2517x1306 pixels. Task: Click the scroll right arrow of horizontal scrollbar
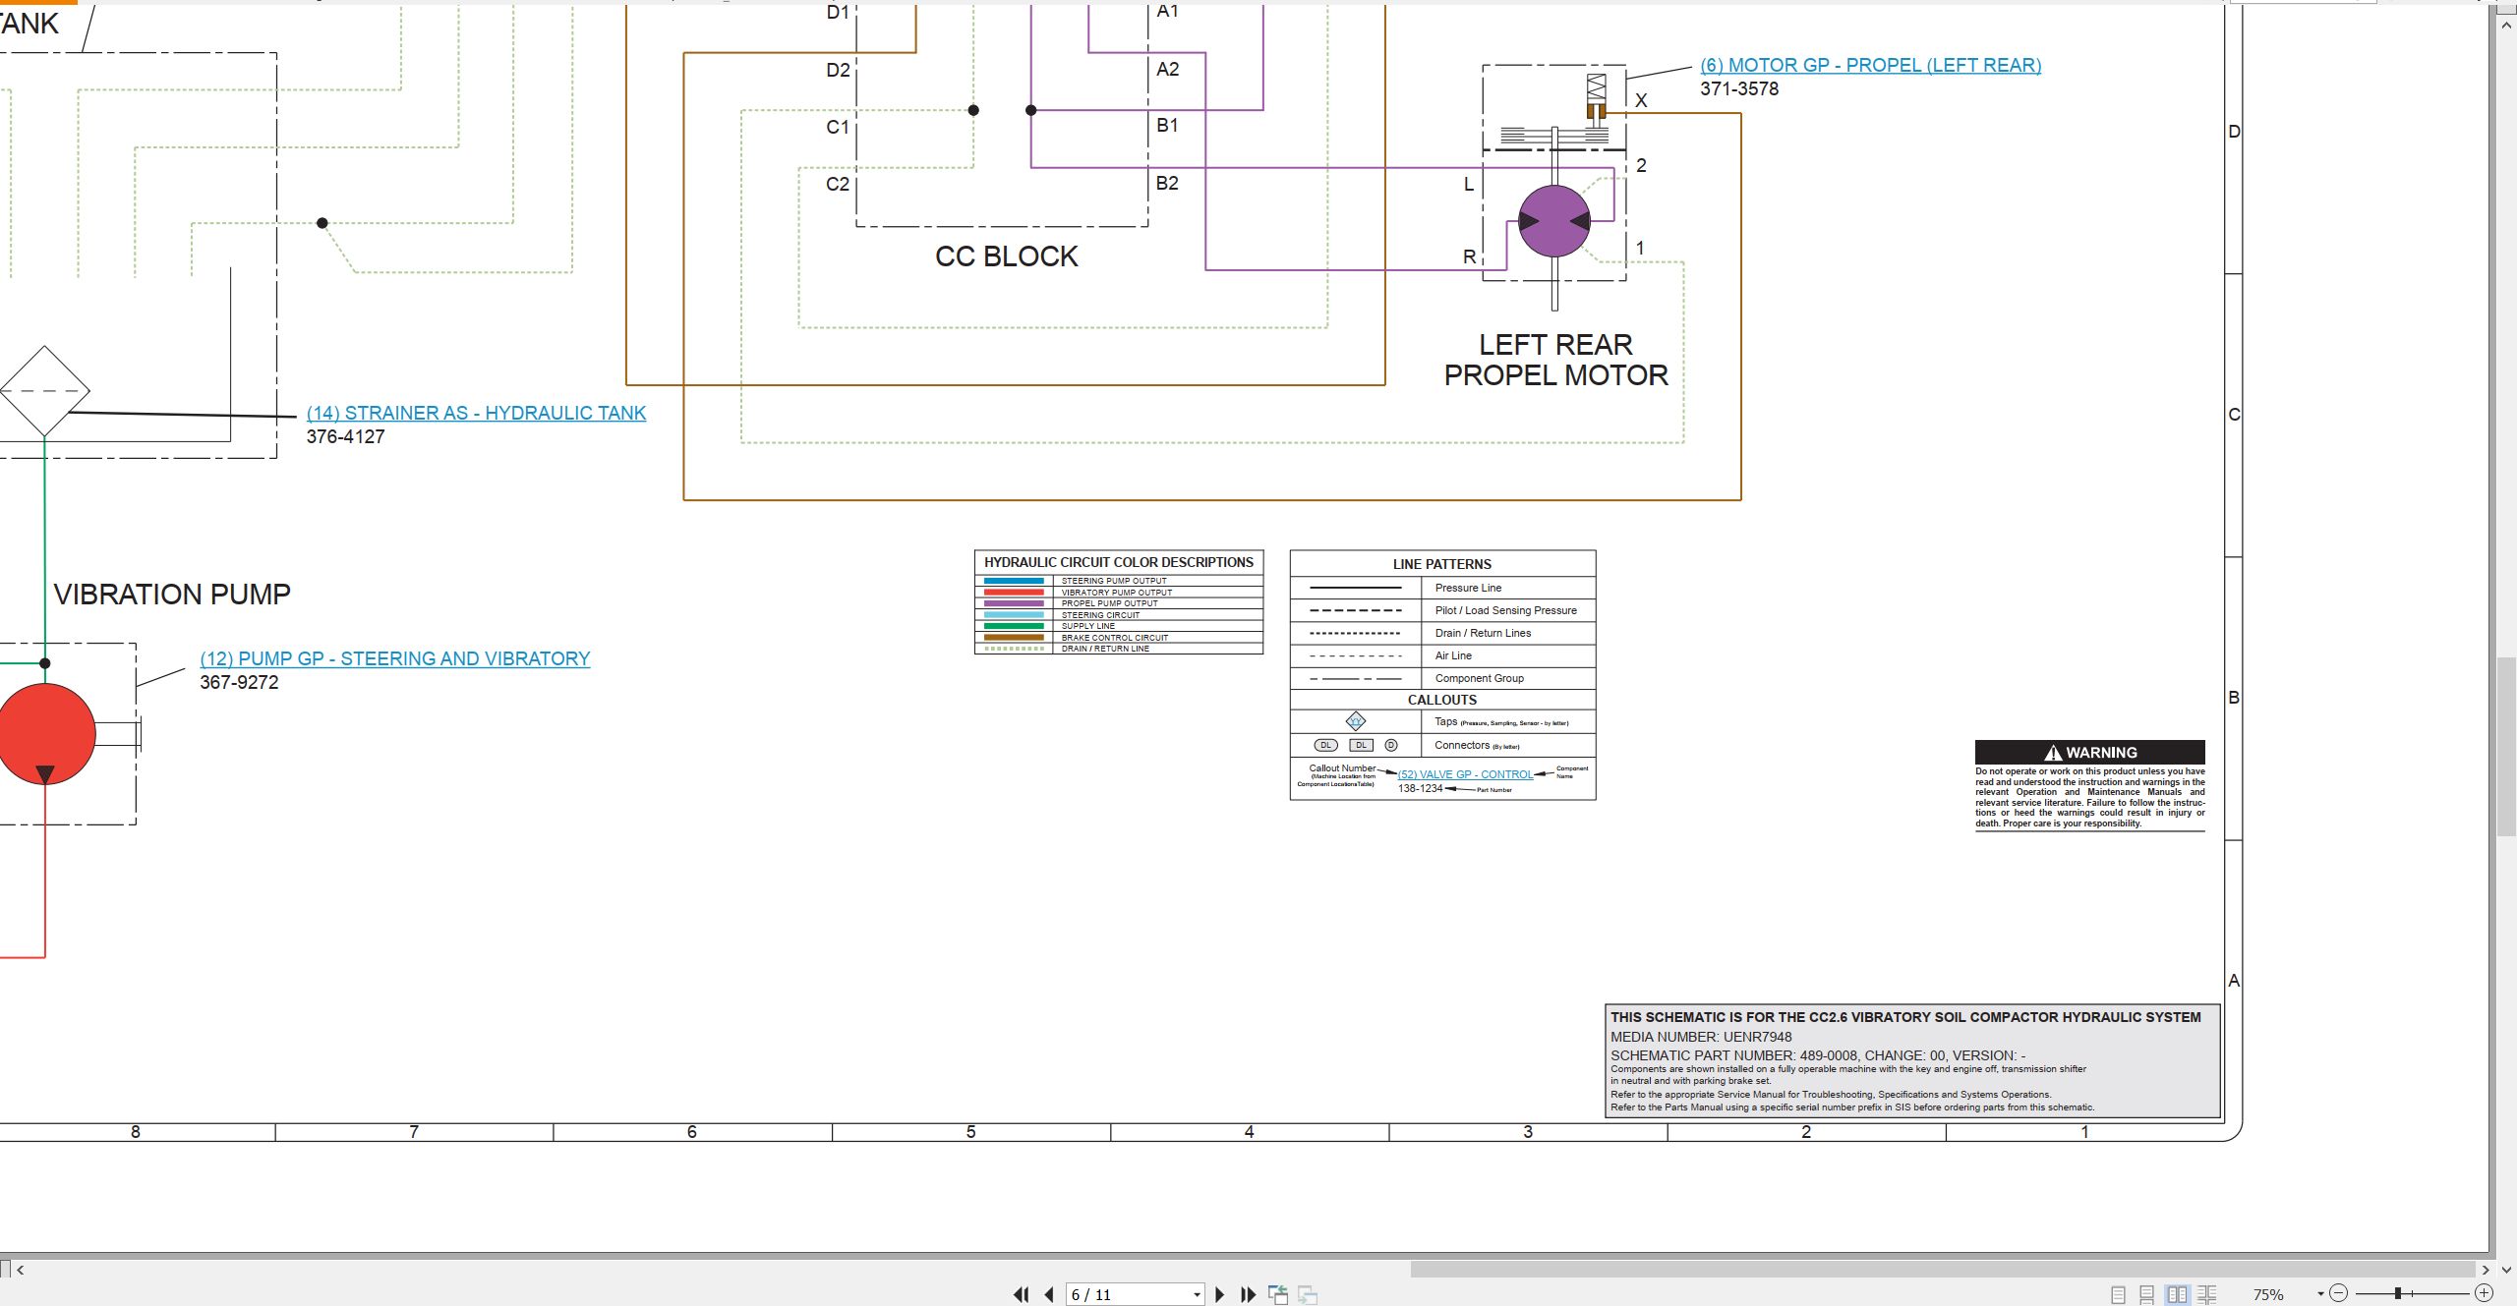(2486, 1270)
